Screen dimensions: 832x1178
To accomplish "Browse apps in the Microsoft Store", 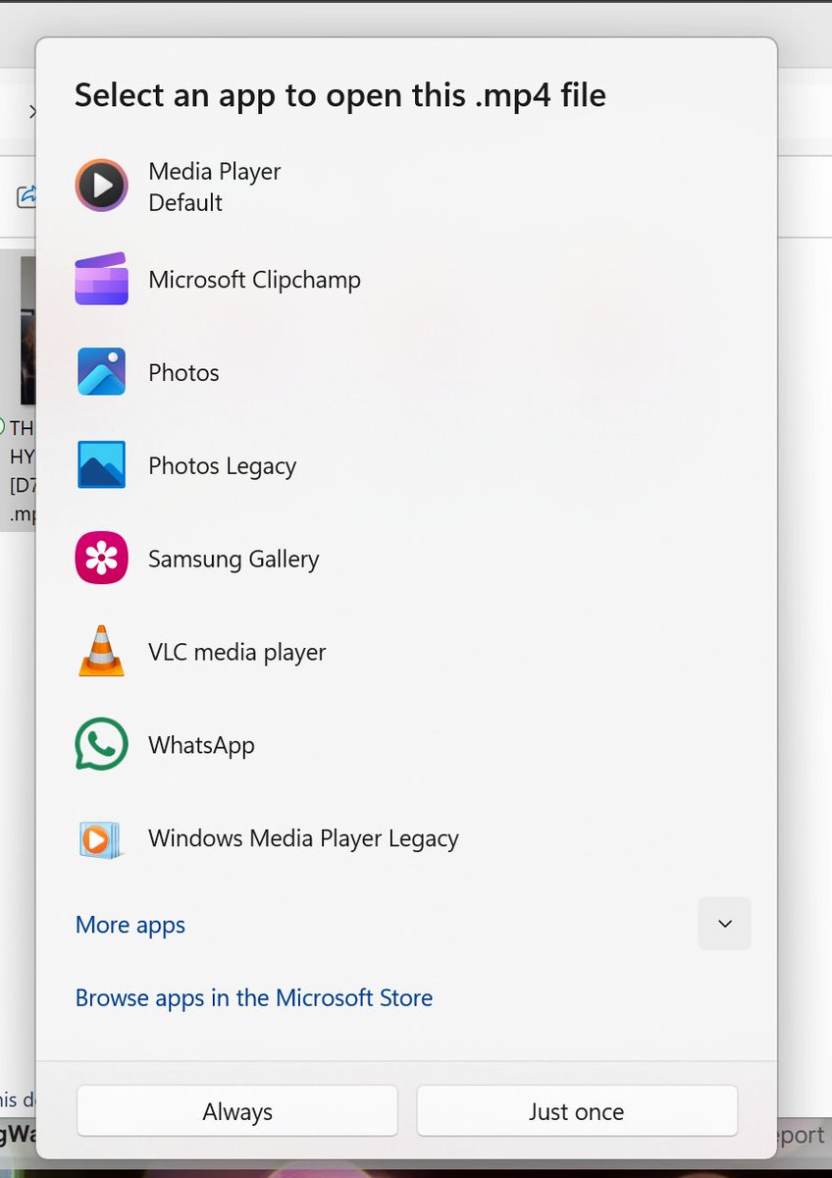I will [x=254, y=998].
